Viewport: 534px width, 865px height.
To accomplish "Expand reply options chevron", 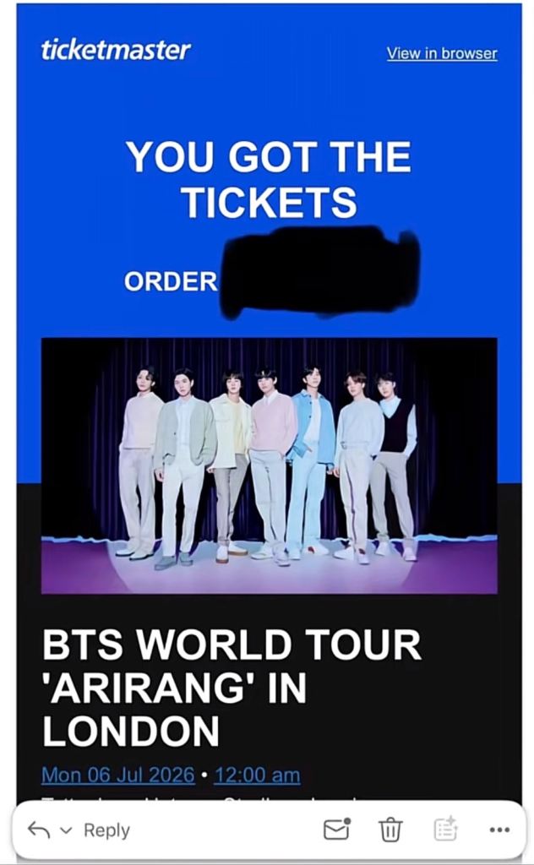I will pyautogui.click(x=66, y=830).
